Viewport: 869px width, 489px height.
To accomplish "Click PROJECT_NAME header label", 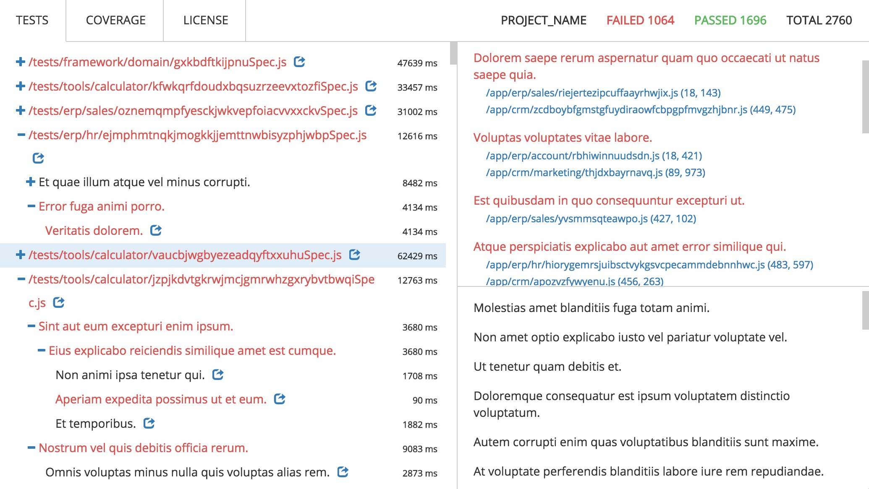I will tap(544, 20).
